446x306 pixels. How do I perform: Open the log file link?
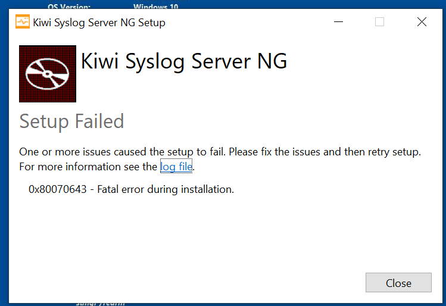177,167
